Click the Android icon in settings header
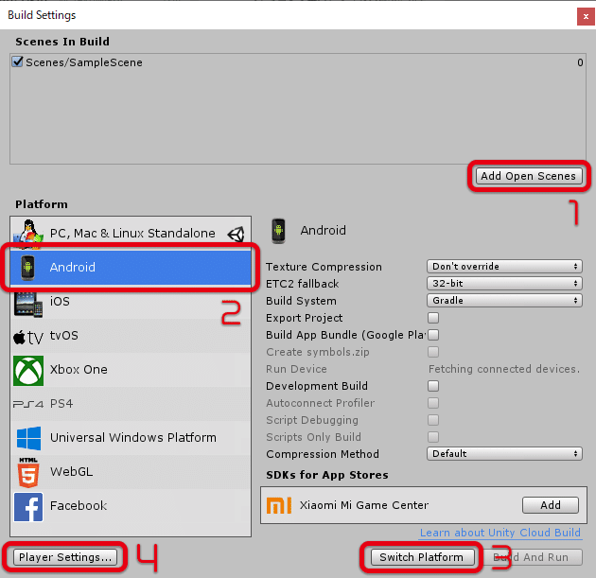Viewport: 596px width, 578px height. 279,231
